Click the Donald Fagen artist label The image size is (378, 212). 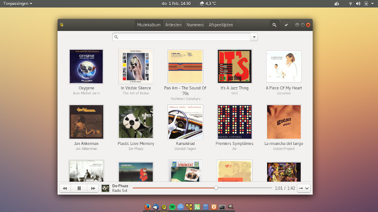click(185, 149)
